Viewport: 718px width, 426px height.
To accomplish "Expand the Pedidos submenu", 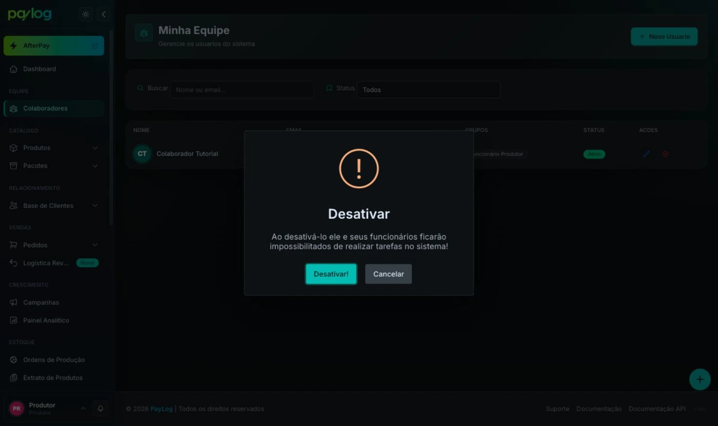I will click(x=54, y=245).
